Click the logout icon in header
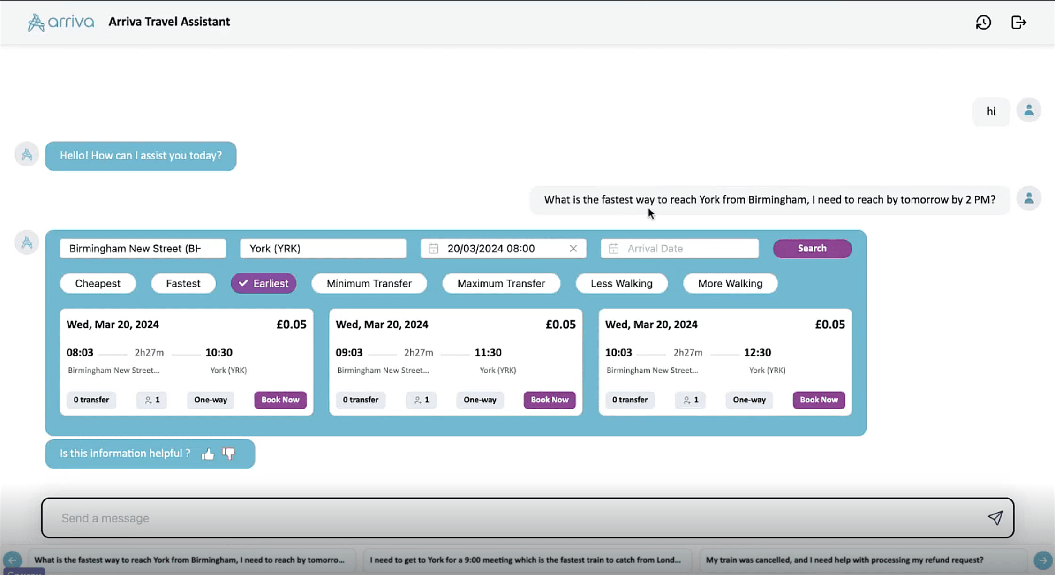This screenshot has height=575, width=1055. point(1018,22)
